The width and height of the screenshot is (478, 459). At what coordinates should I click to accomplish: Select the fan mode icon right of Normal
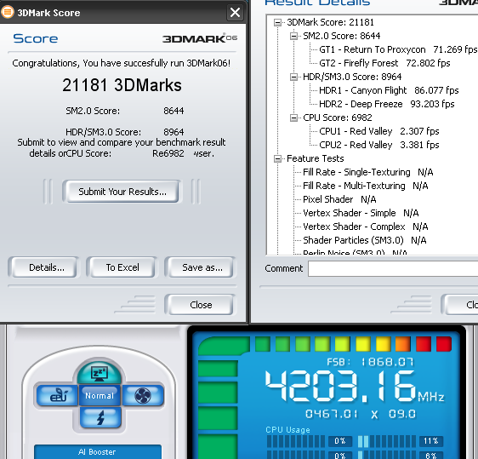pos(143,395)
